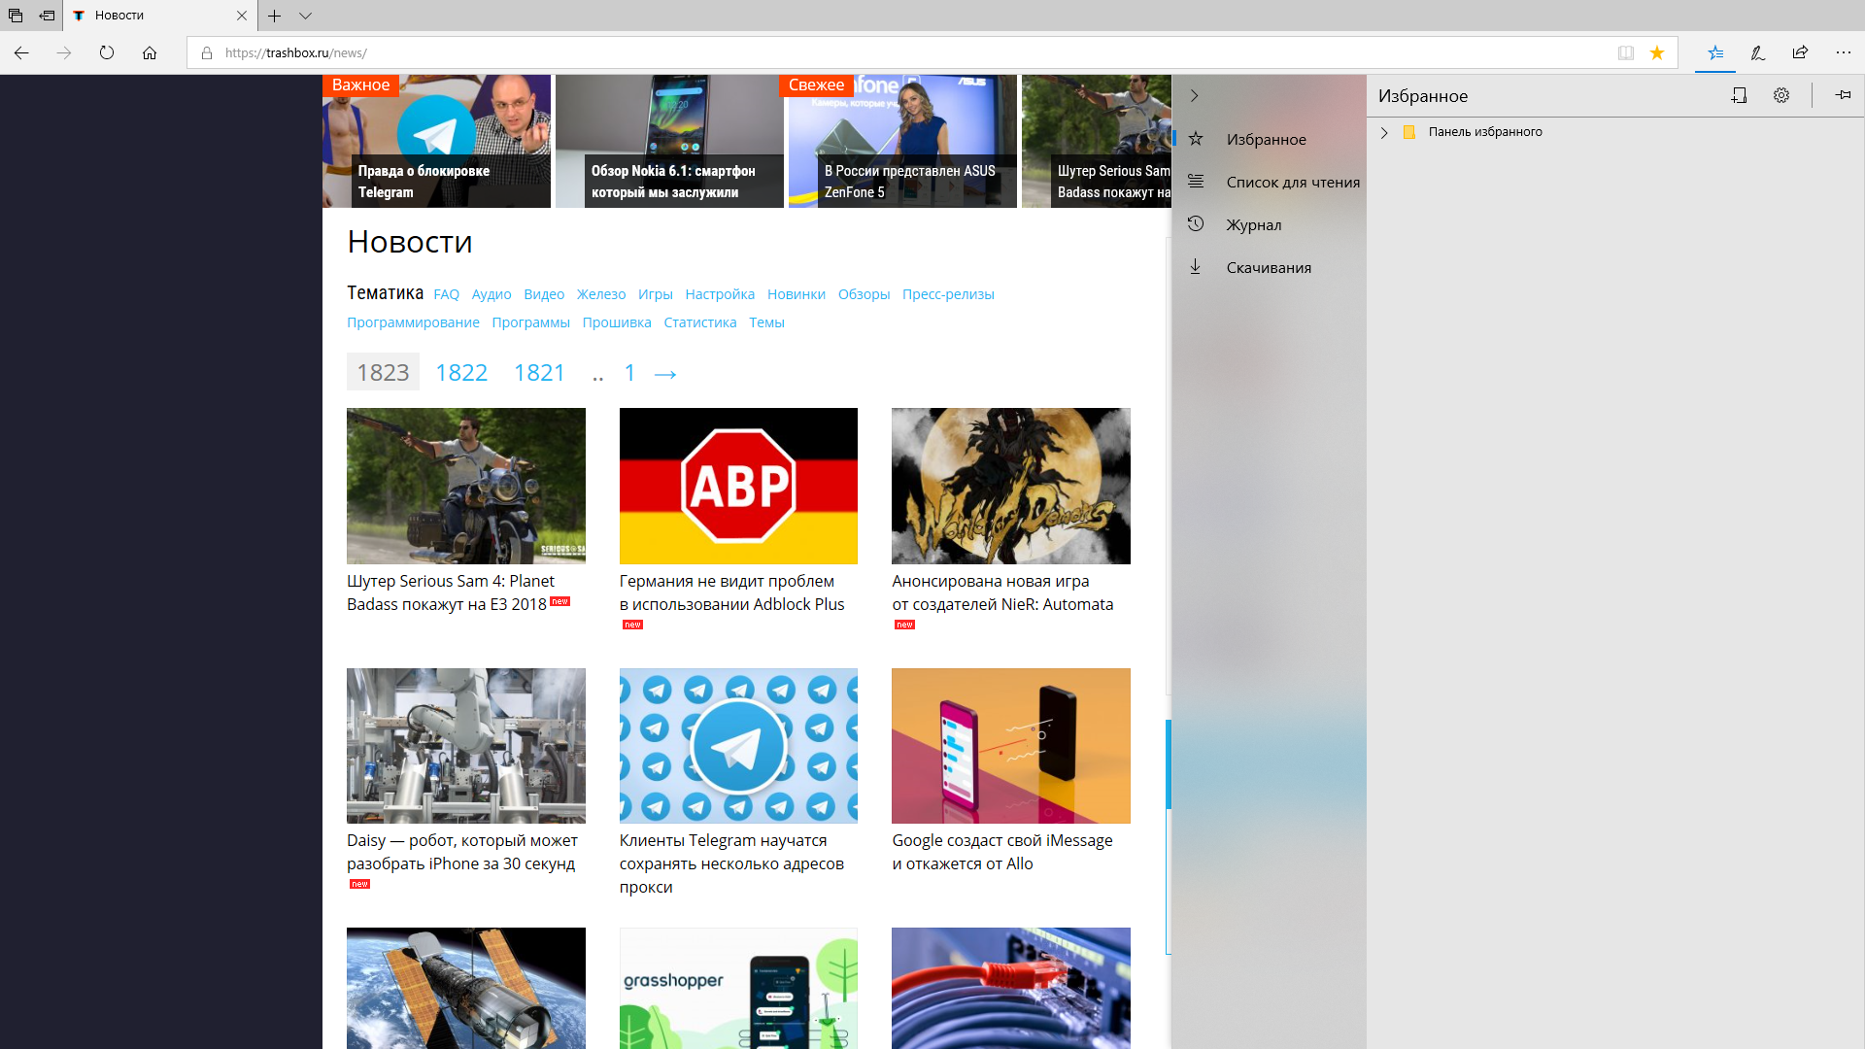Open the Программы topic link
This screenshot has width=1865, height=1049.
click(530, 322)
